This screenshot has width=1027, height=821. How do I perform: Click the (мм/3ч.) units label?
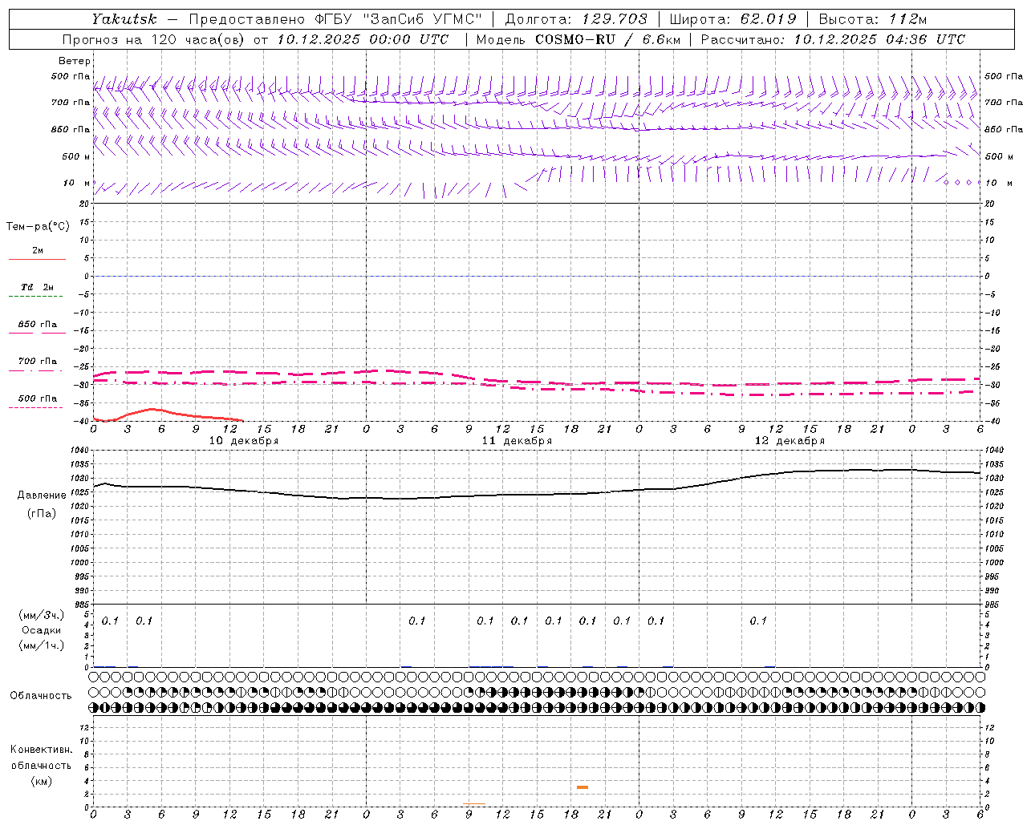pyautogui.click(x=42, y=615)
